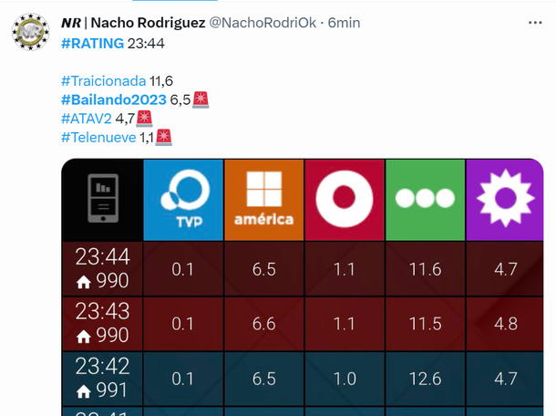Click the @NachoRodriOk handle

coord(263,23)
